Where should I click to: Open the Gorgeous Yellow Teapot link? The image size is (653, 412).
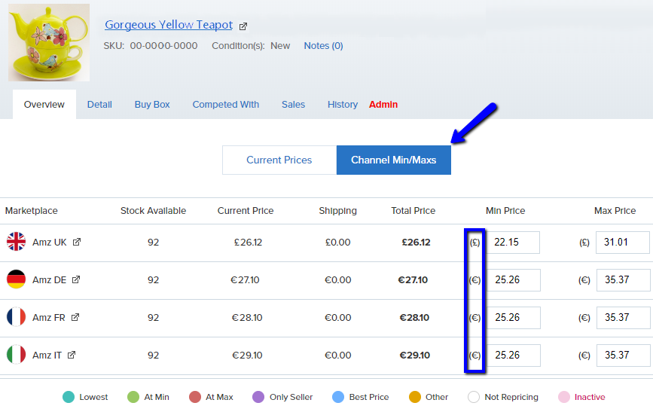pos(169,25)
